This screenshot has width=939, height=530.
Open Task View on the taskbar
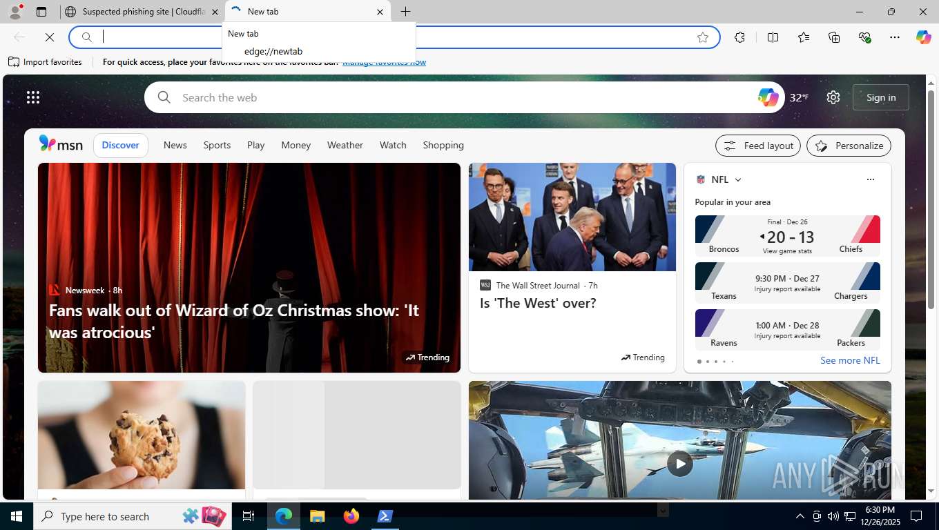click(249, 516)
